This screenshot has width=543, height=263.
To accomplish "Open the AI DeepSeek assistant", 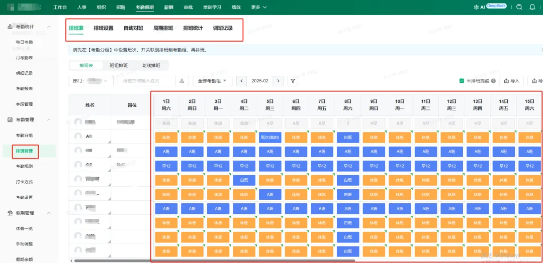I will click(x=490, y=7).
